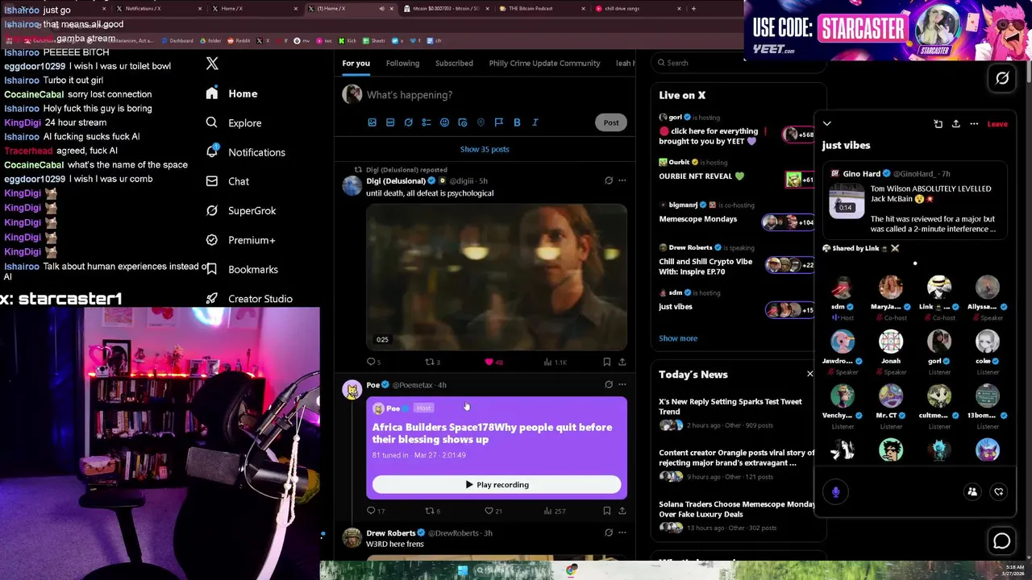Image resolution: width=1032 pixels, height=580 pixels.
Task: Open Notifications from the sidebar
Action: (x=245, y=151)
